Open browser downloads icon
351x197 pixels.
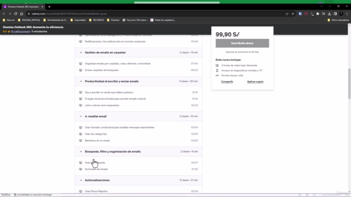[329, 14]
